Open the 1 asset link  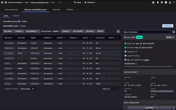point(146,60)
